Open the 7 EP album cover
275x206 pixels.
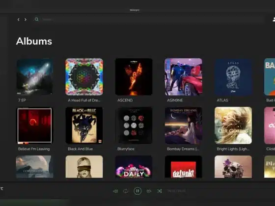34,77
